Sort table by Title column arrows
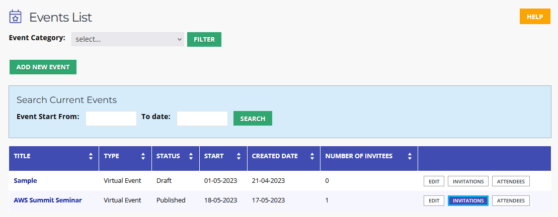The image size is (558, 217). click(91, 156)
